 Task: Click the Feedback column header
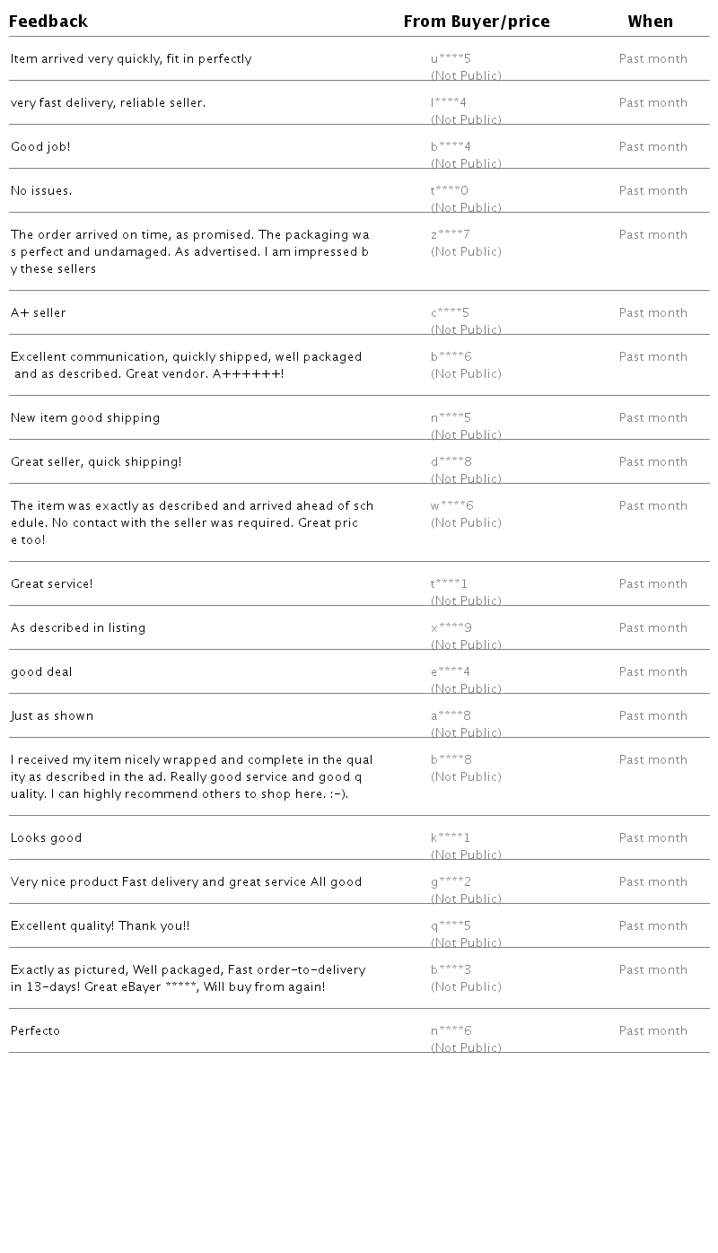(x=48, y=22)
